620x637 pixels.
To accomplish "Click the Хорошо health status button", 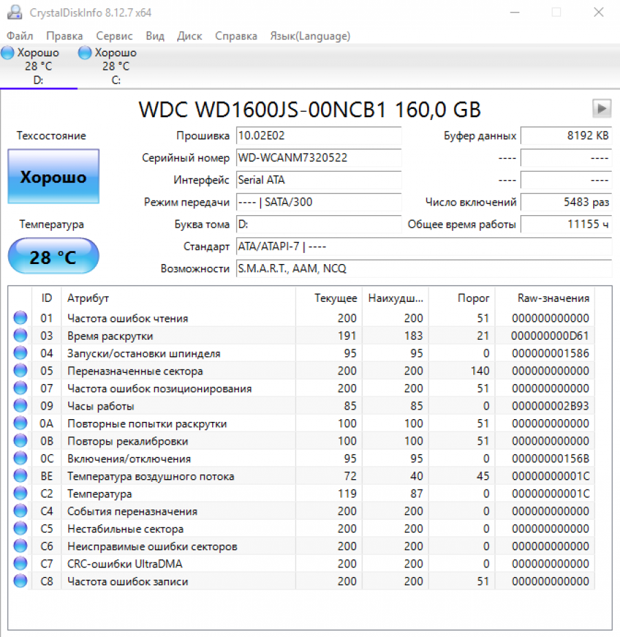I will [x=53, y=177].
